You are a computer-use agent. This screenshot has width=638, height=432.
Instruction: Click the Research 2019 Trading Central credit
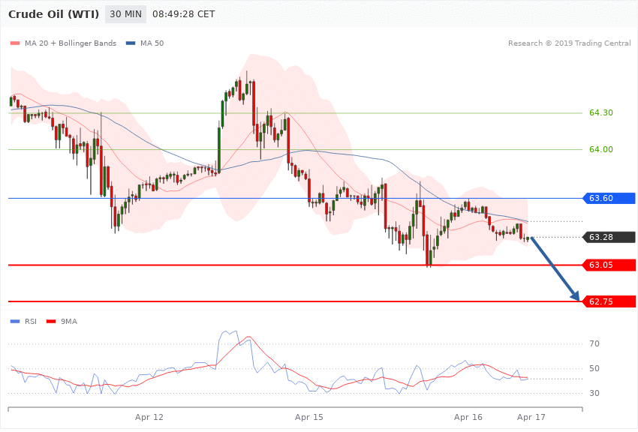(x=569, y=43)
